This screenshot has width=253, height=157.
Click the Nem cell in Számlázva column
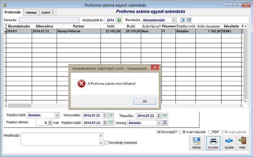pos(151,31)
